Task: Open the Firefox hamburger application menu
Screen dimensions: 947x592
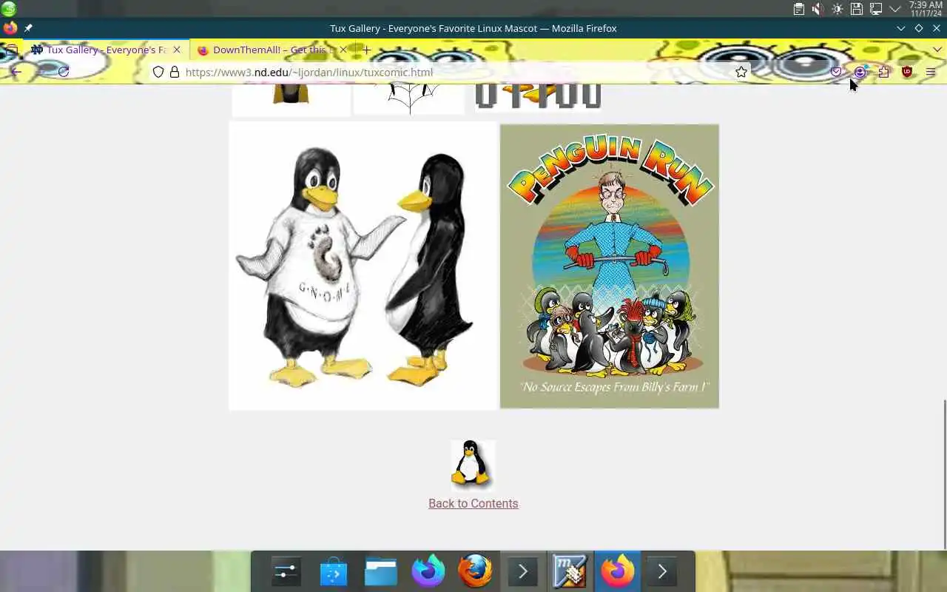Action: pyautogui.click(x=931, y=72)
